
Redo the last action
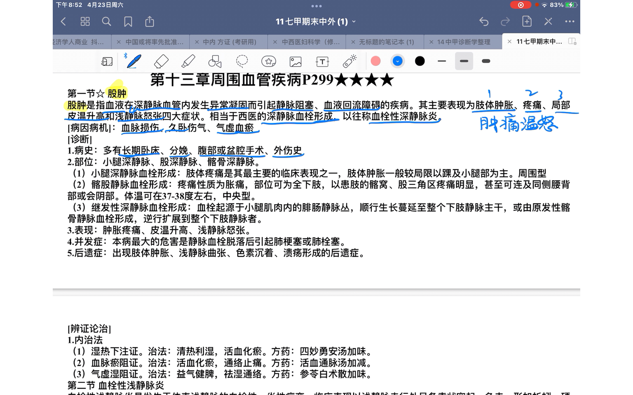coord(505,21)
